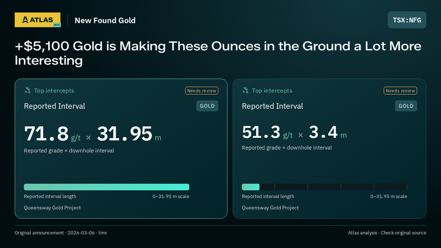
Task: Click Top intercepts label on the 71.8 g/t card
Action: (x=54, y=90)
